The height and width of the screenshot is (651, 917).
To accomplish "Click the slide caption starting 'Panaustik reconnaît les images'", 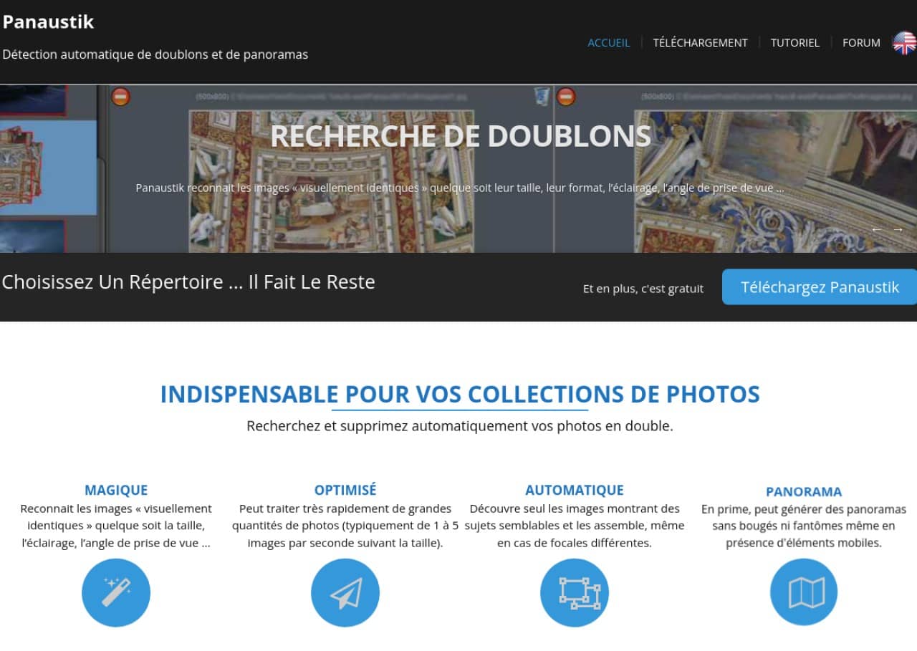I will click(460, 188).
